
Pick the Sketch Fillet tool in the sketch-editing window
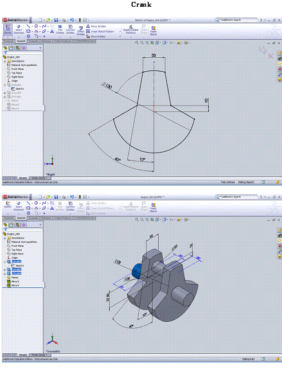click(x=36, y=36)
